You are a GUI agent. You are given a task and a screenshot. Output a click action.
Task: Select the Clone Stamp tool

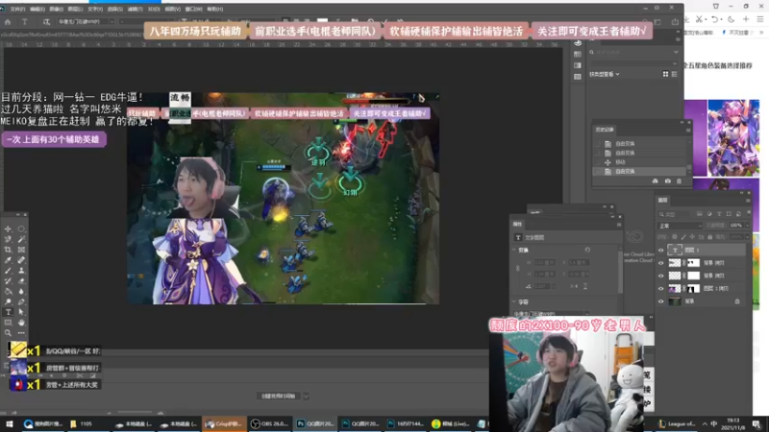21,271
